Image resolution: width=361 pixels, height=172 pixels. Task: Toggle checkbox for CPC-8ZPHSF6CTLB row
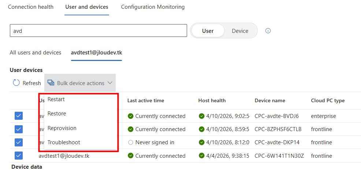(19, 129)
